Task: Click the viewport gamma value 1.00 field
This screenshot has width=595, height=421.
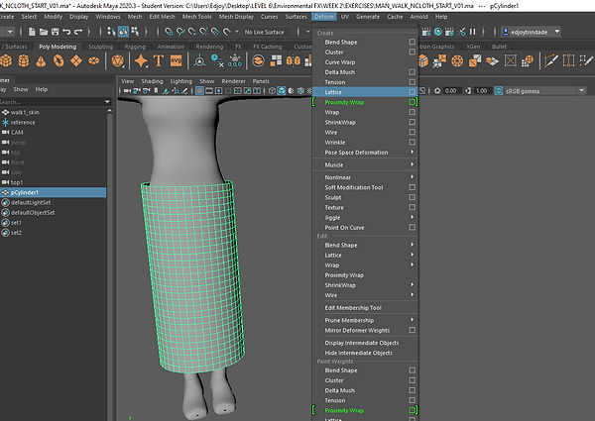Action: 481,90
